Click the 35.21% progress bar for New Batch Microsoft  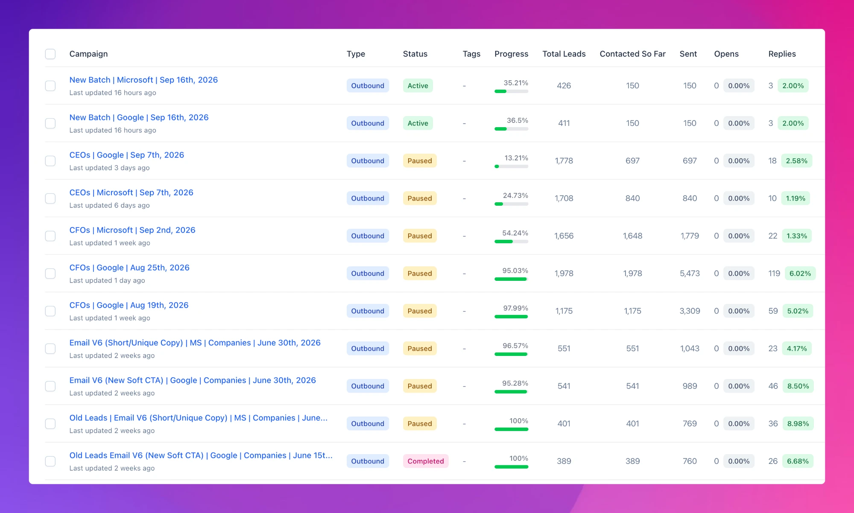(511, 91)
